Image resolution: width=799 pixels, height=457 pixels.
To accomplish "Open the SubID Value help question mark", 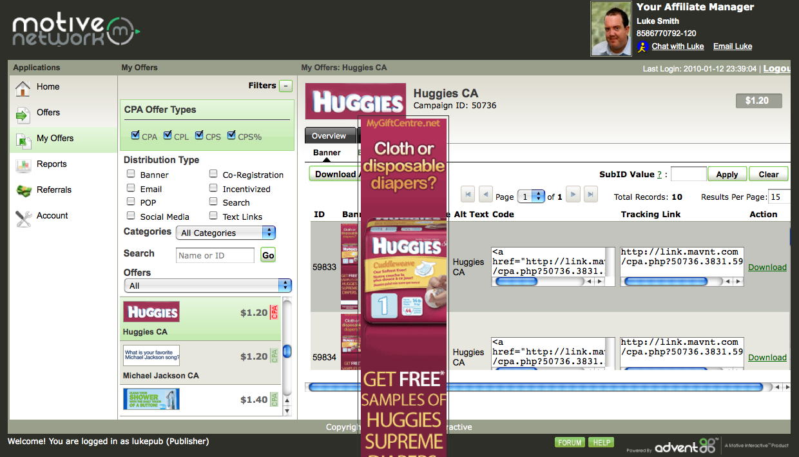I will click(659, 175).
